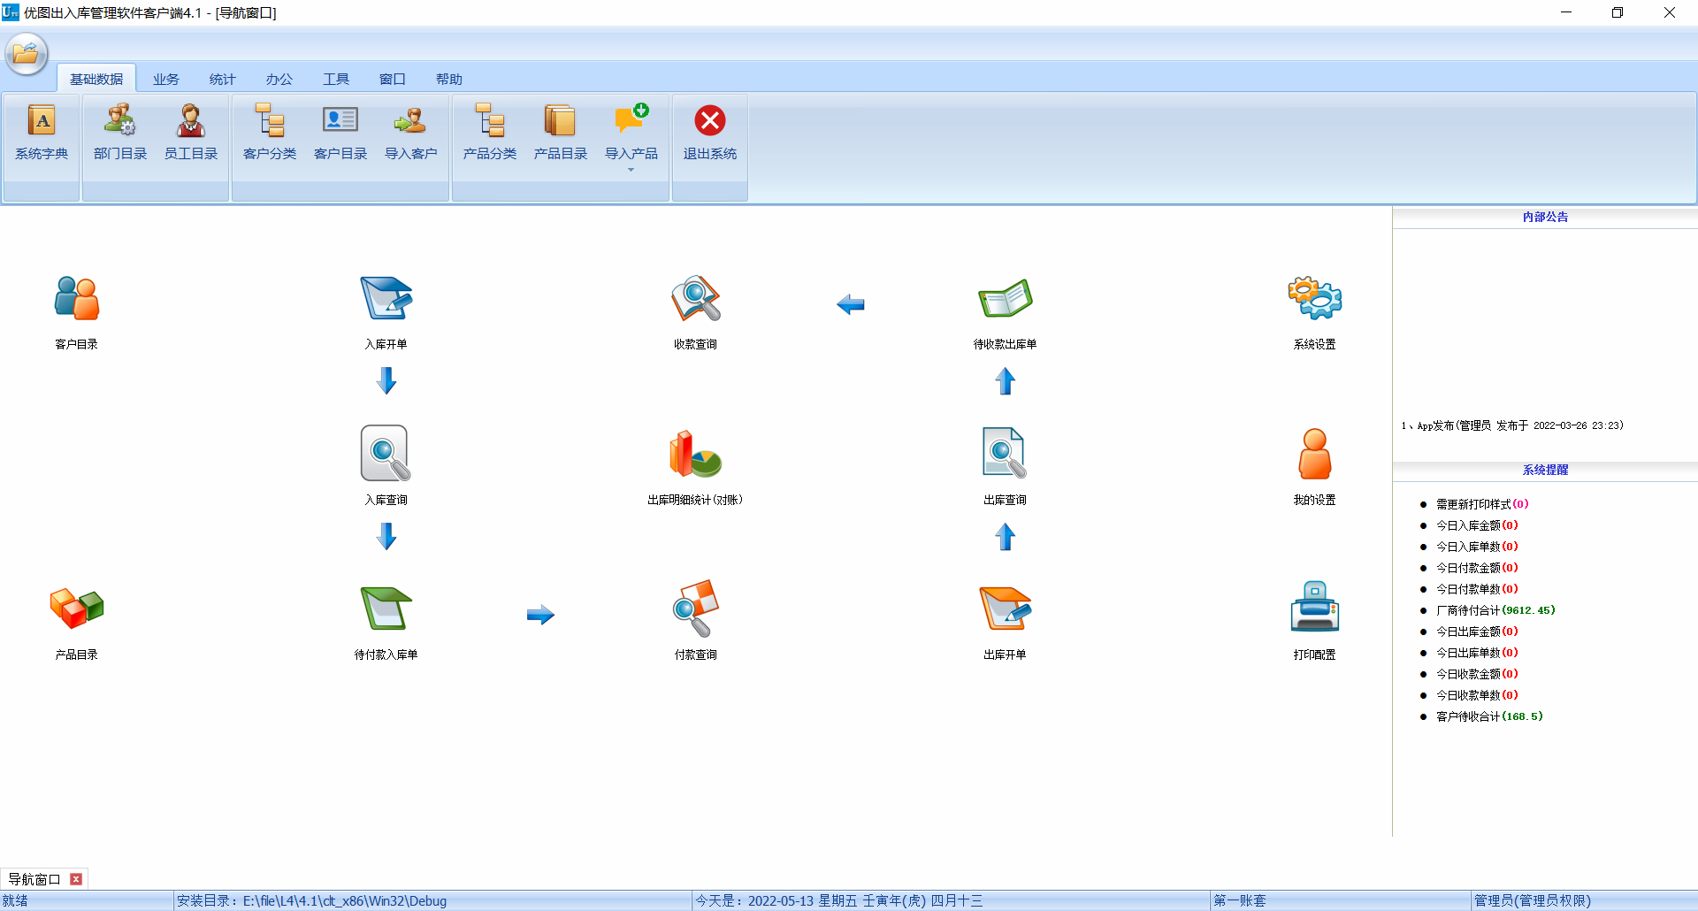Viewport: 1698px width, 911px height.
Task: Open 付款查询 payment query
Action: (x=696, y=621)
